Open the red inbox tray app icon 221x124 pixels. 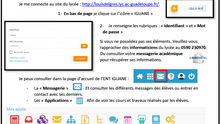point(28,119)
